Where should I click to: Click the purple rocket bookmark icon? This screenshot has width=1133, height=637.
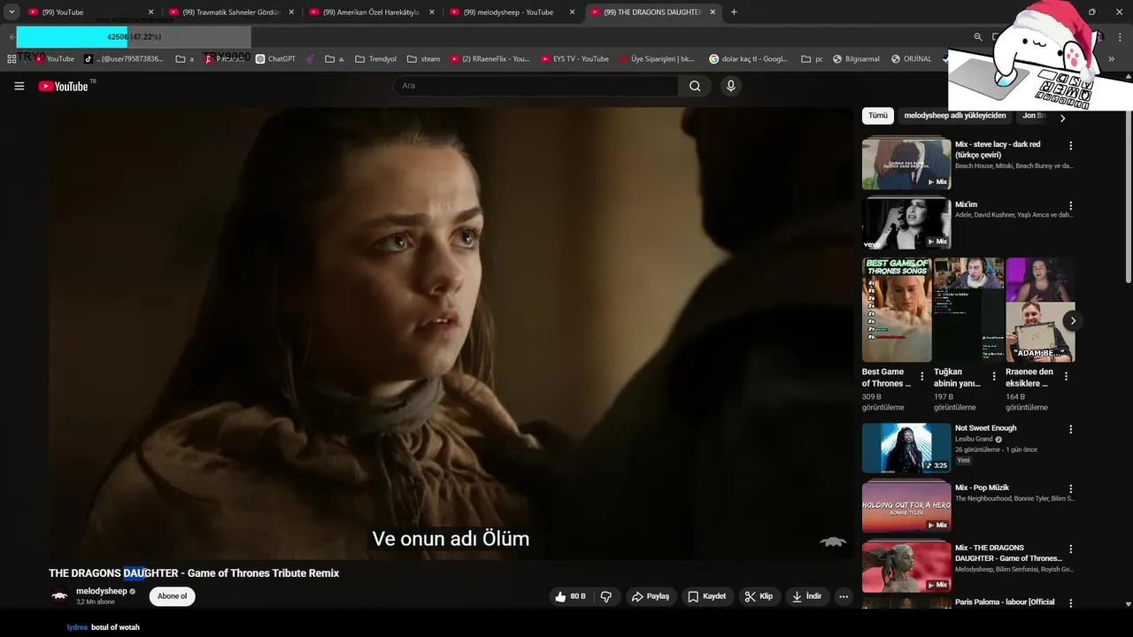click(310, 59)
